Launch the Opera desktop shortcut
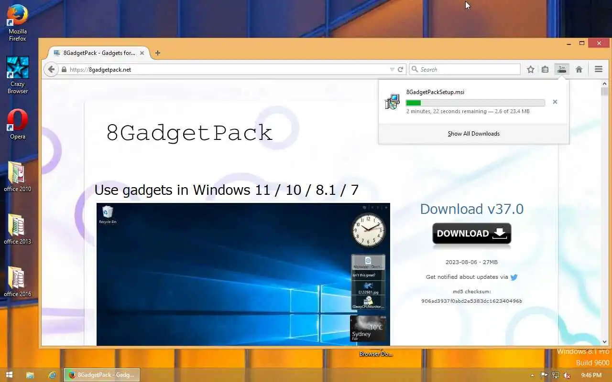Viewport: 612px width, 382px height. tap(18, 124)
